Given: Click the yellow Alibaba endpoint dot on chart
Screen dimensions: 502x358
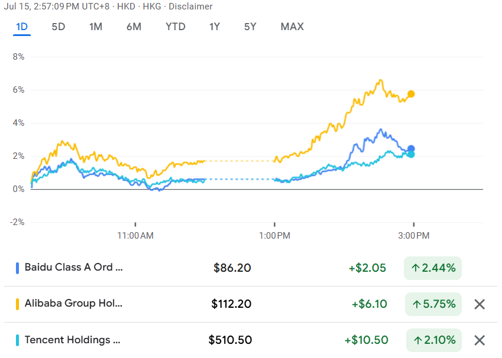Looking at the screenshot, I should click(411, 94).
